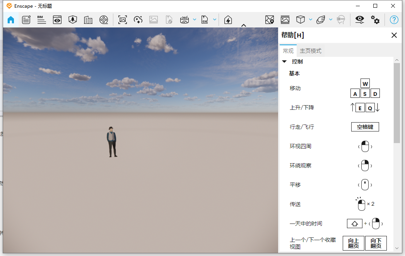Viewport: 405px width, 256px height.
Task: Click the help panel scrollbar thumb
Action: click(x=397, y=103)
